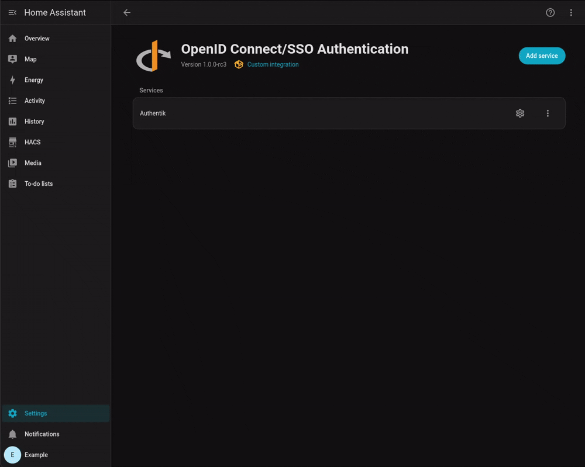This screenshot has height=467, width=585.
Task: Click the Settings gear icon in the sidebar
Action: click(x=13, y=413)
